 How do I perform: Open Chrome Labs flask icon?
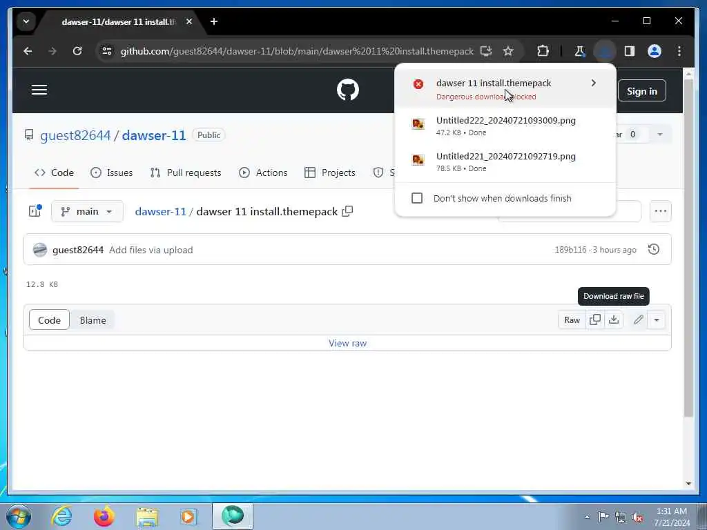pyautogui.click(x=579, y=51)
